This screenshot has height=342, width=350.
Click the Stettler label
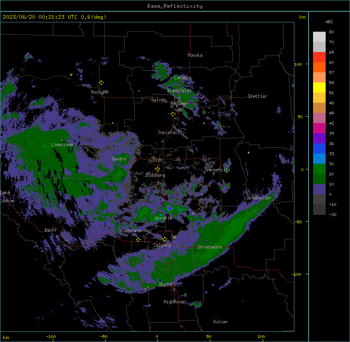257,96
